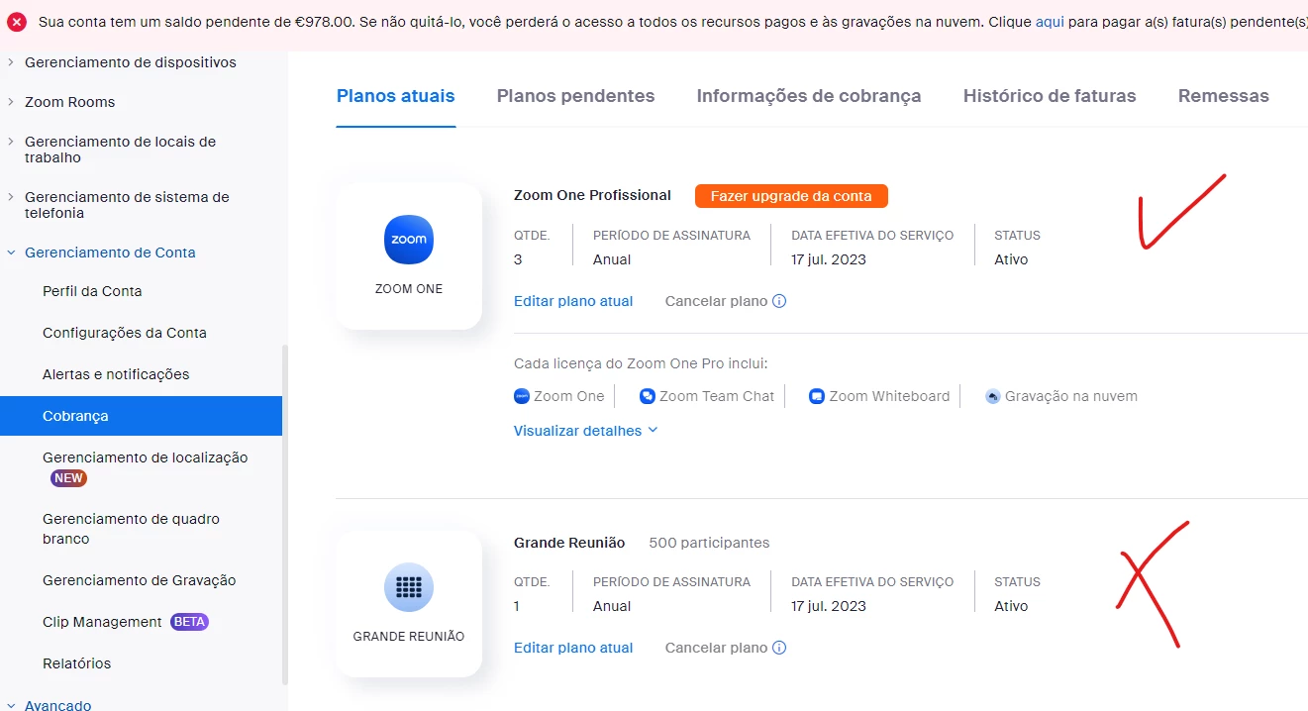1308x711 pixels.
Task: Click the sidebar vertical scrollbar
Action: coord(285,515)
